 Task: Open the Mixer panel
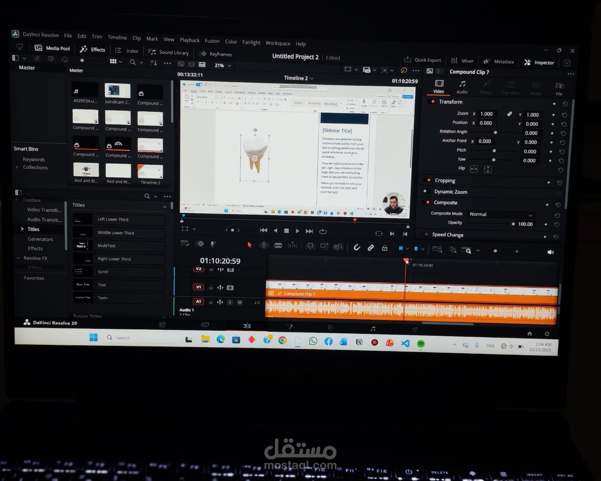[x=462, y=61]
